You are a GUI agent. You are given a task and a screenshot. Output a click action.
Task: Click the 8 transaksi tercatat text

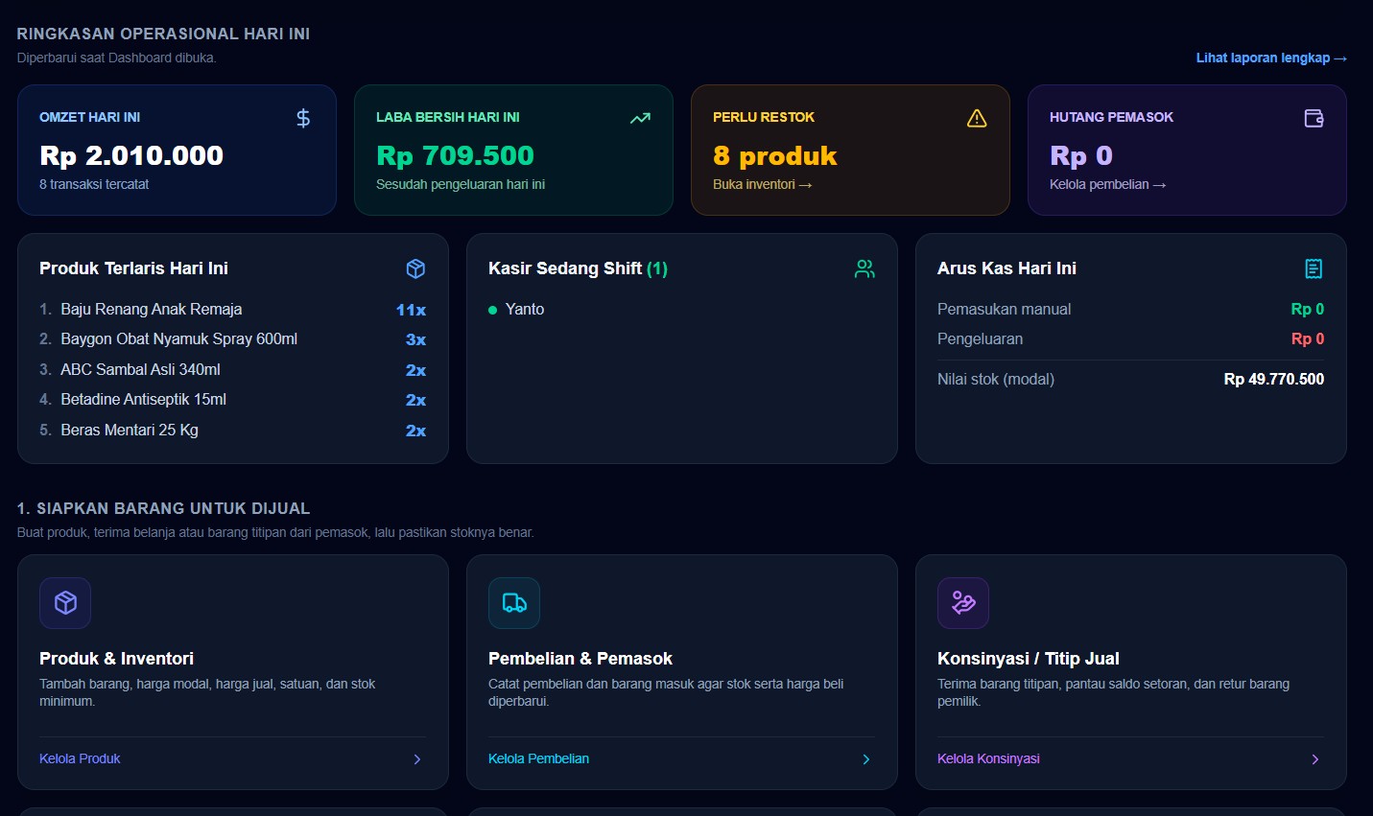[94, 184]
